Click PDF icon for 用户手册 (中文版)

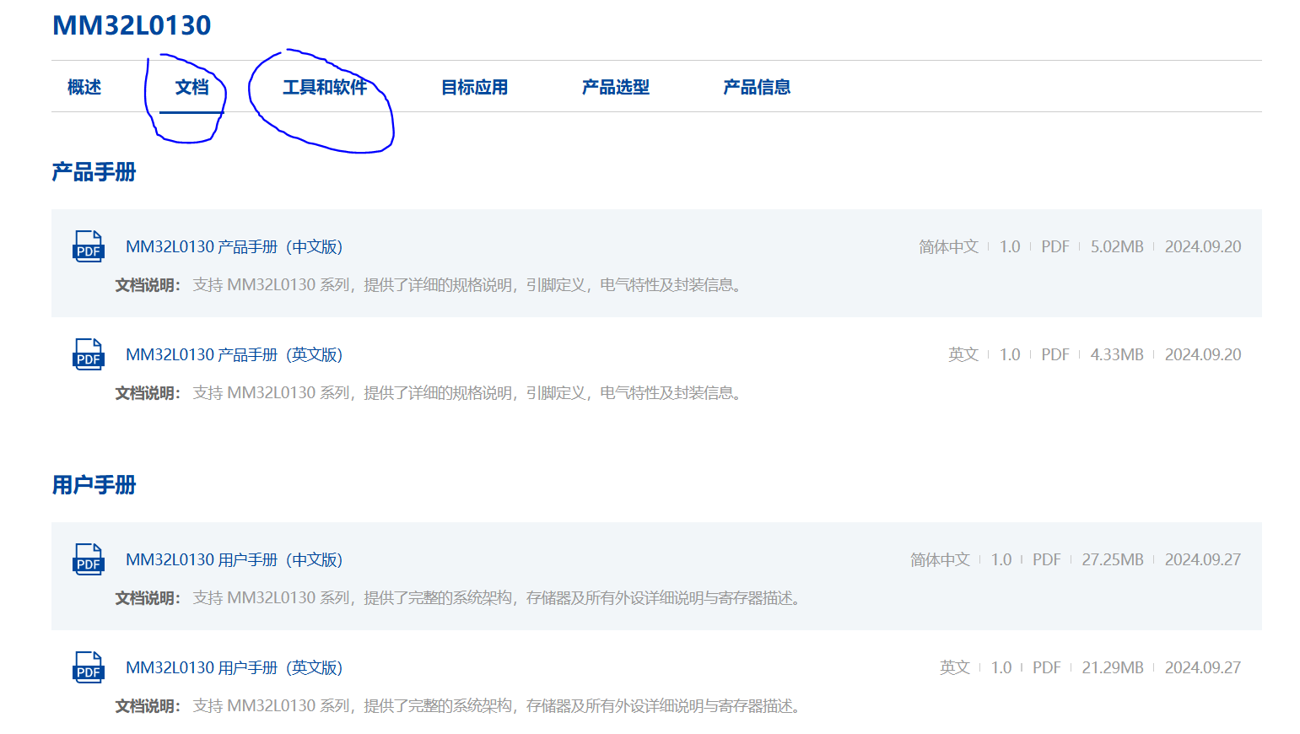click(89, 560)
